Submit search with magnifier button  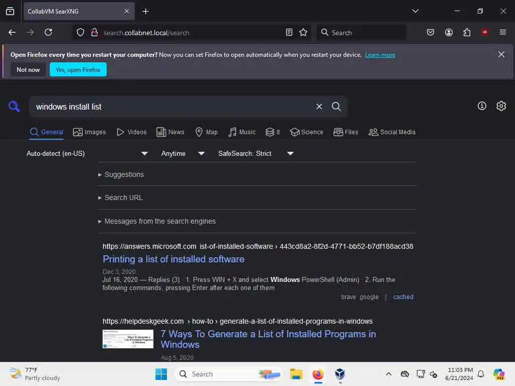coord(336,107)
